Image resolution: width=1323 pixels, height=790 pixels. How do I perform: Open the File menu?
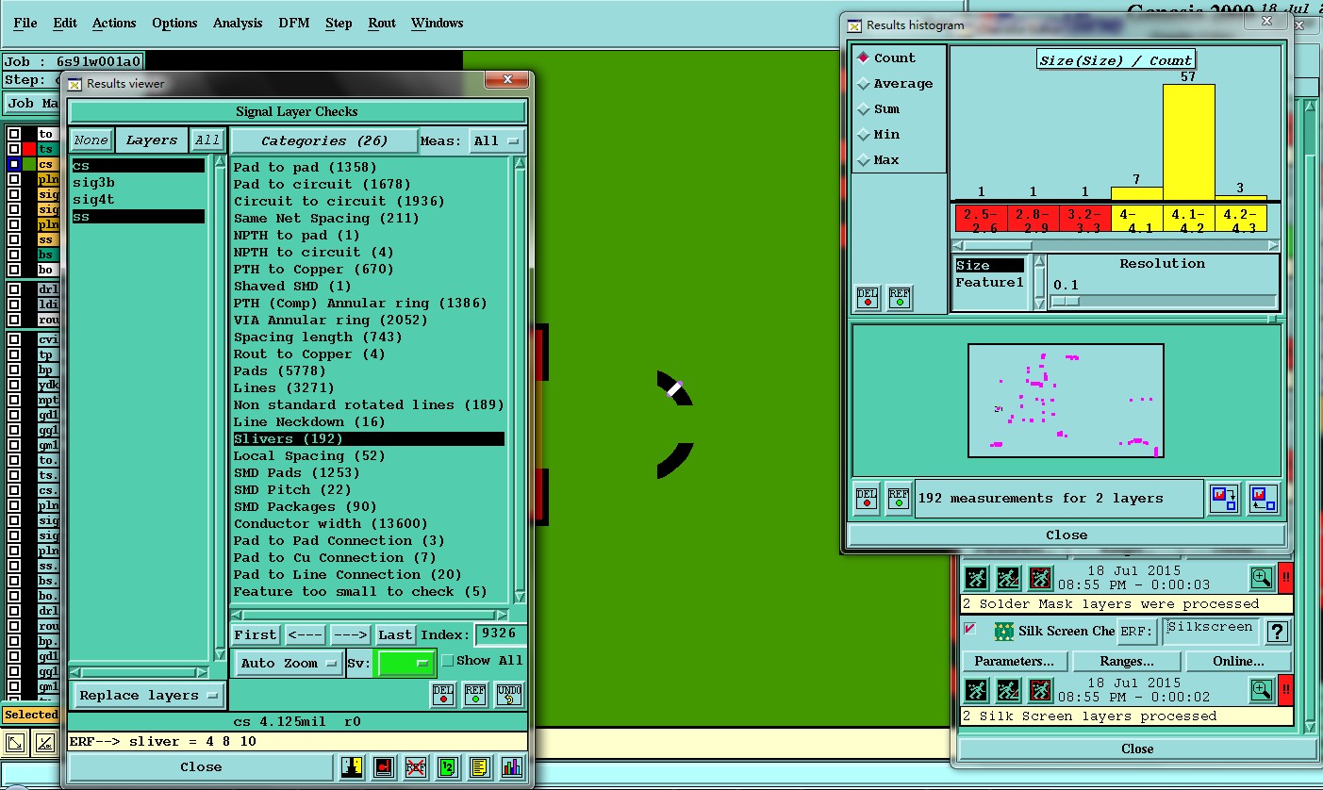coord(25,23)
